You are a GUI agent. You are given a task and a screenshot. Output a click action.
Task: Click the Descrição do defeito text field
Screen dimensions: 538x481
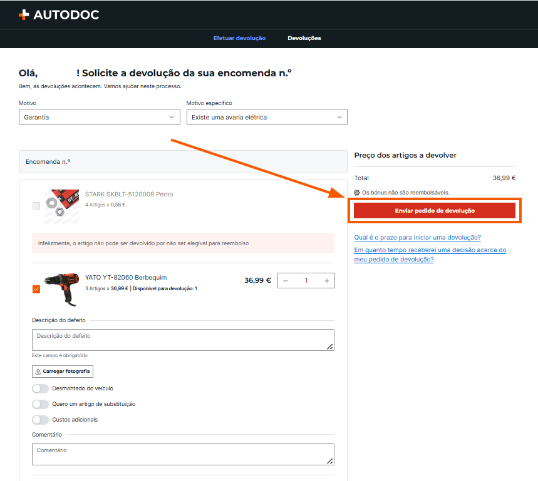184,340
